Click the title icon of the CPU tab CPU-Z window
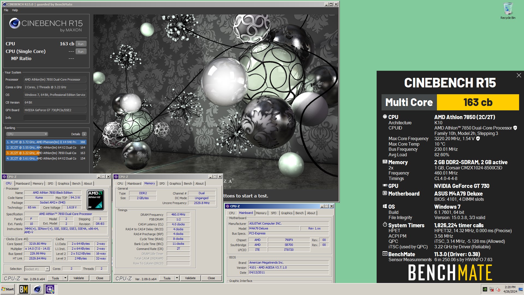The image size is (524, 295). point(4,177)
